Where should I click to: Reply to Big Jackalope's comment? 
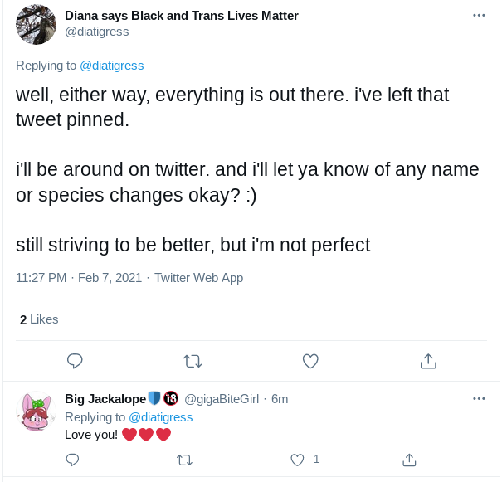point(72,460)
